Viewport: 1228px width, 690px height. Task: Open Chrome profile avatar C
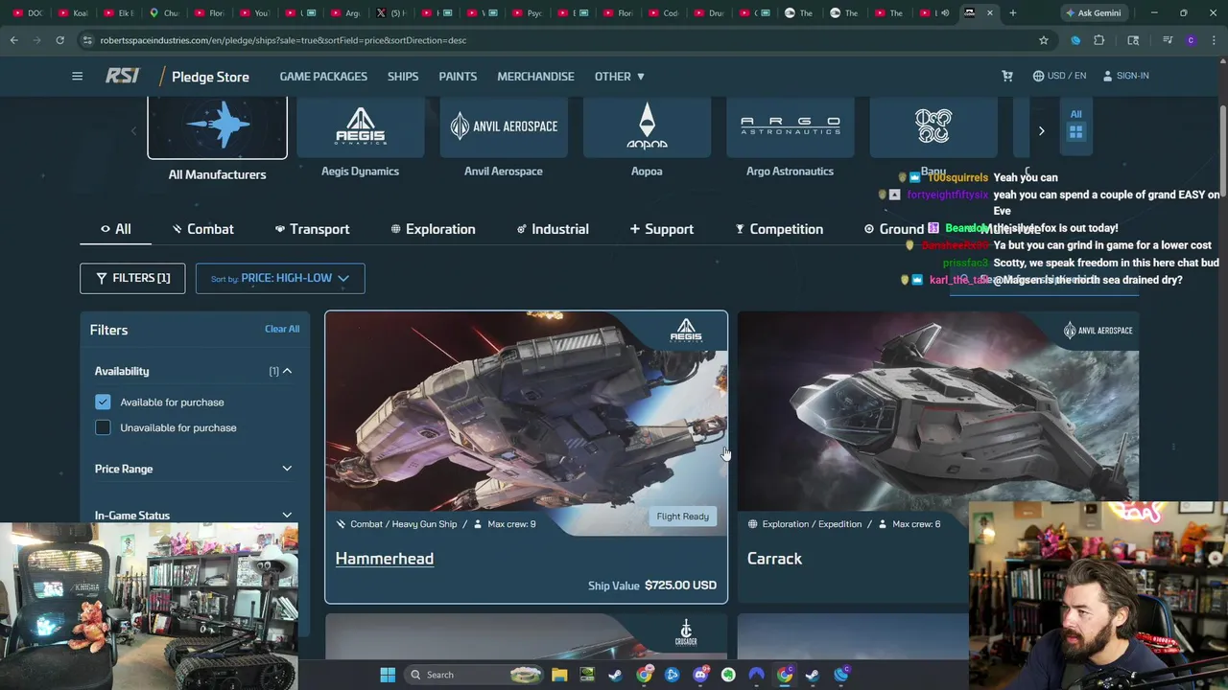click(x=1191, y=40)
